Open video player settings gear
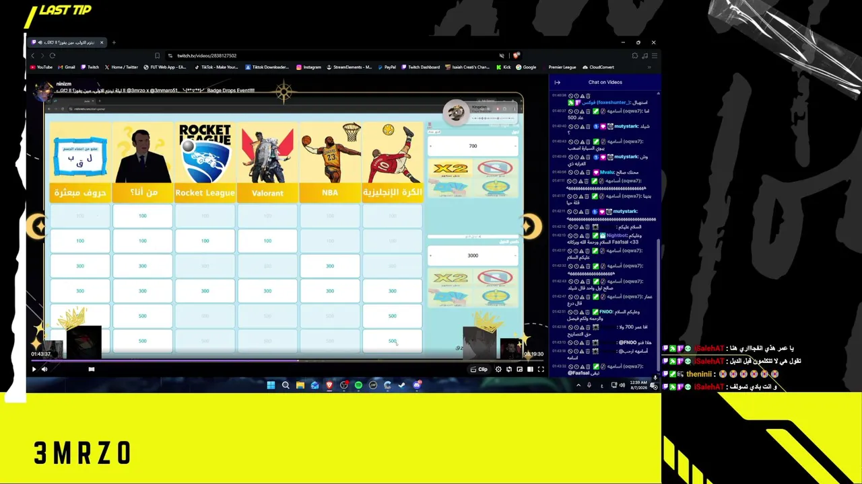The width and height of the screenshot is (862, 484). (x=498, y=369)
